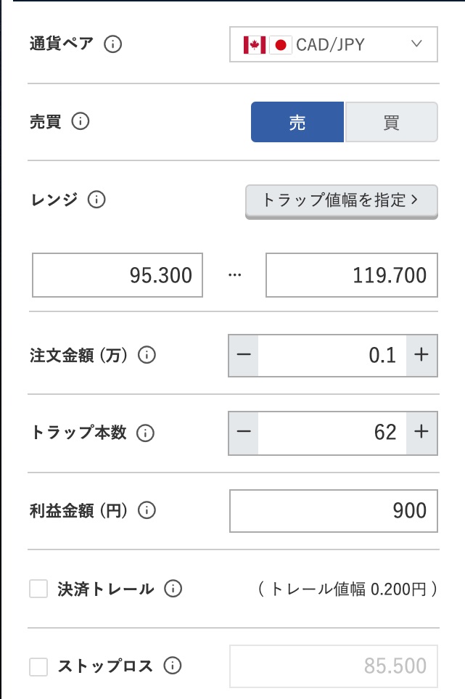The image size is (465, 699).
Task: Click info icon beside 売買 label
Action: (81, 121)
